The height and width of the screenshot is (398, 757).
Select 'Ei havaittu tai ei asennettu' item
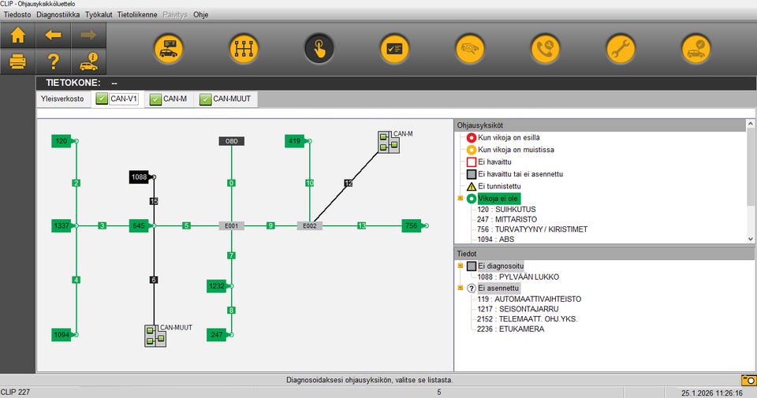pos(520,173)
